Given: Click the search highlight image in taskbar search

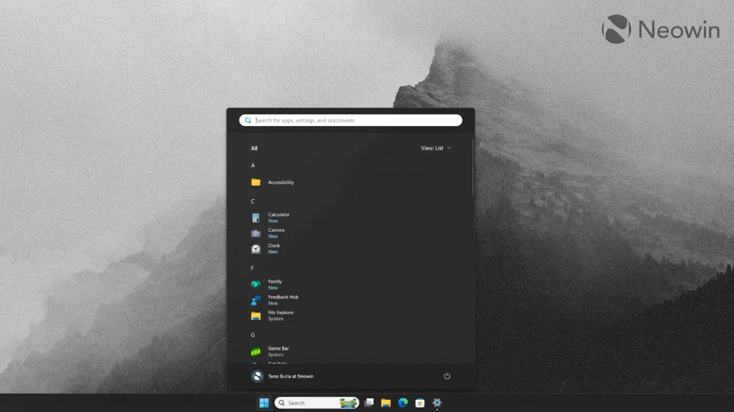Looking at the screenshot, I should [349, 403].
